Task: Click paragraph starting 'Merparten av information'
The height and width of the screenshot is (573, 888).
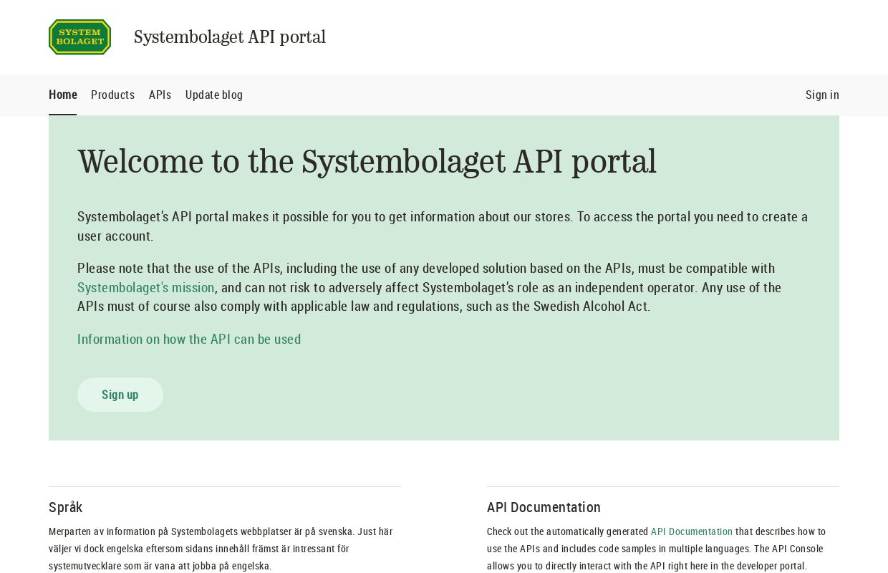Action: click(x=222, y=549)
